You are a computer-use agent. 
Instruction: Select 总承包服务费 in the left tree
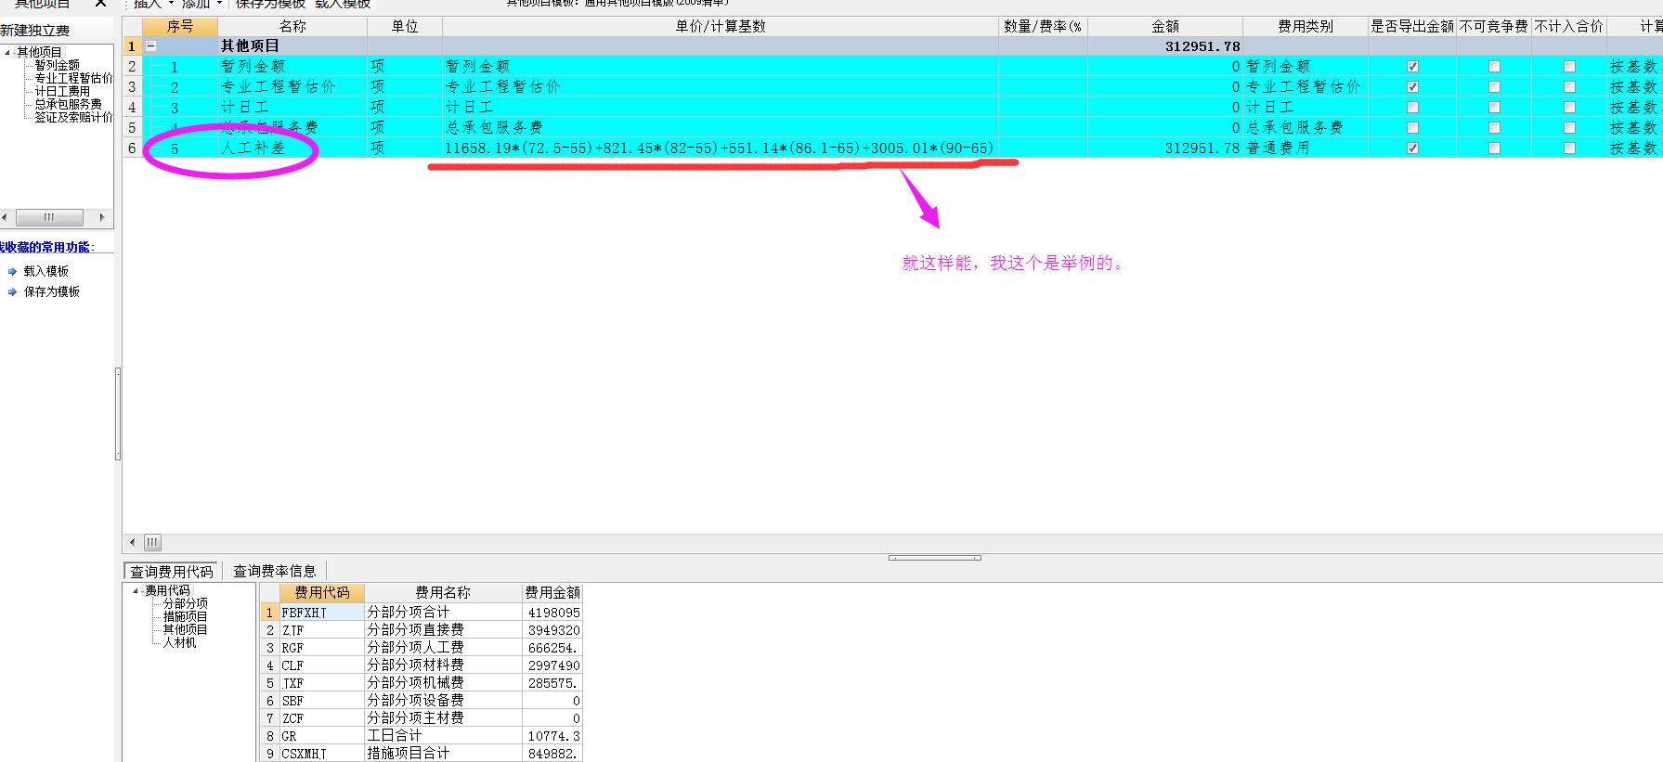click(69, 104)
